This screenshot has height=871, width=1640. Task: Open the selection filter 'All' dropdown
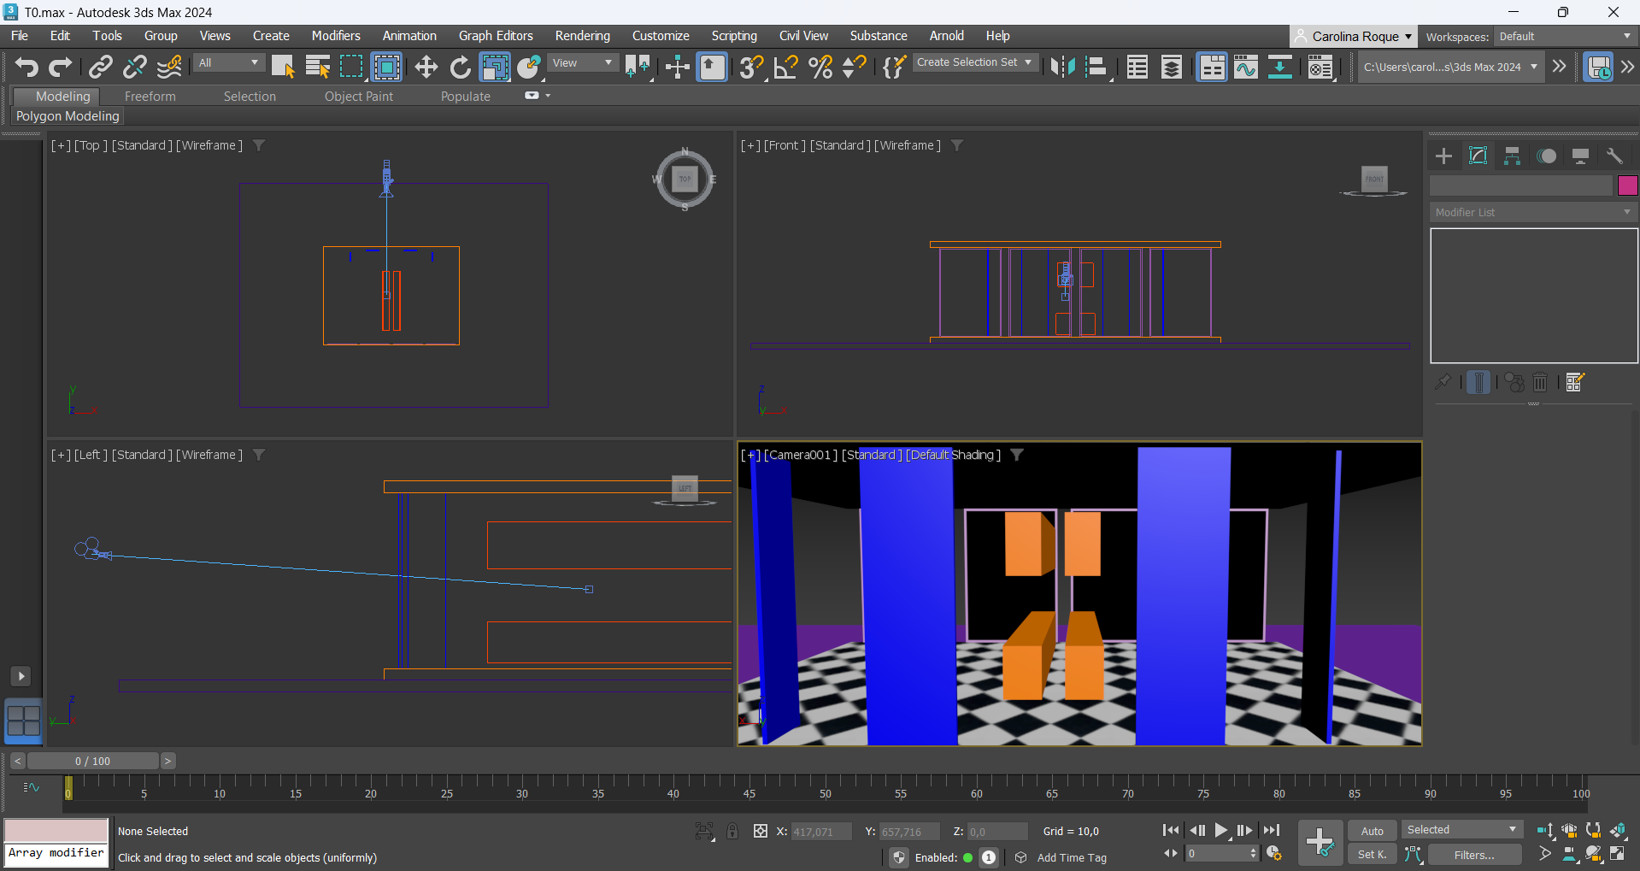click(x=228, y=62)
